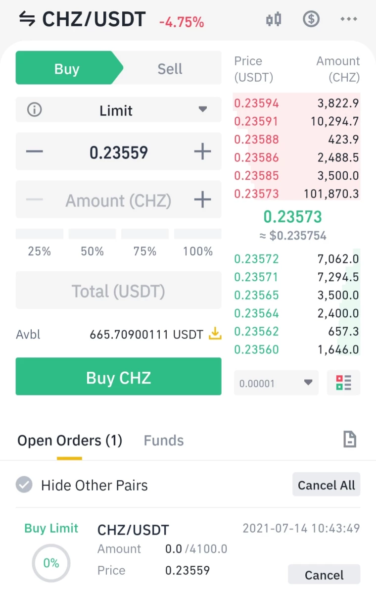Viewport: 376px width, 594px height.
Task: Increase the price with the plus stepper
Action: pyautogui.click(x=202, y=151)
